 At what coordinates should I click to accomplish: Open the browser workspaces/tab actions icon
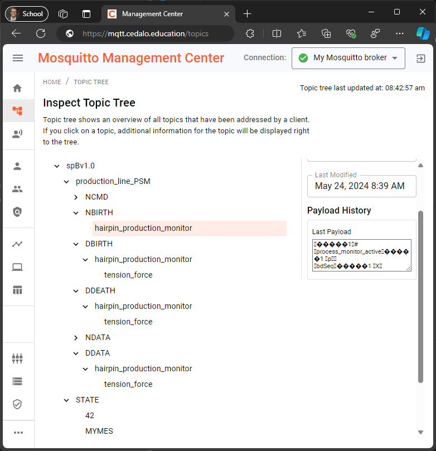pos(63,14)
